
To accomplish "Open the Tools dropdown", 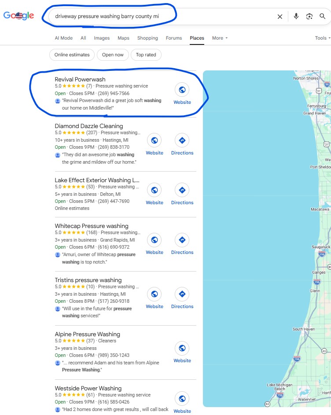I will tap(322, 38).
